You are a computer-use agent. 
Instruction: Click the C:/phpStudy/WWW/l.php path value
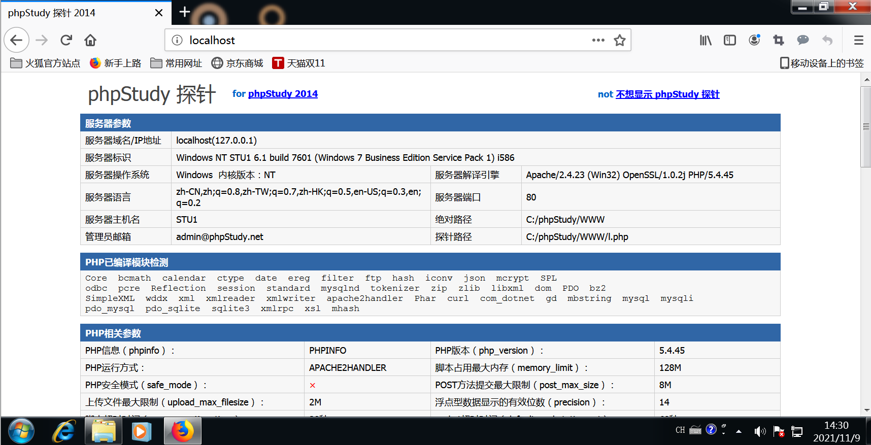577,237
